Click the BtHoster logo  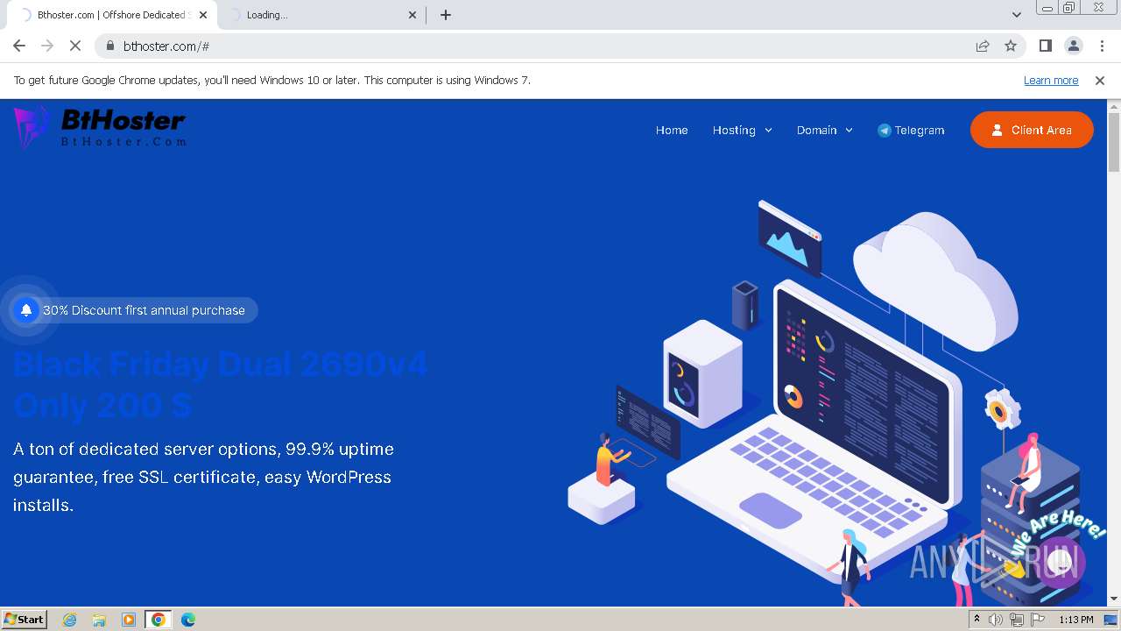99,127
